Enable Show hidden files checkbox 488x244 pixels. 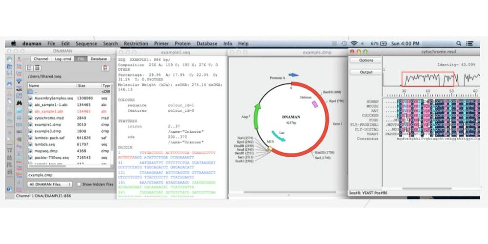79,184
